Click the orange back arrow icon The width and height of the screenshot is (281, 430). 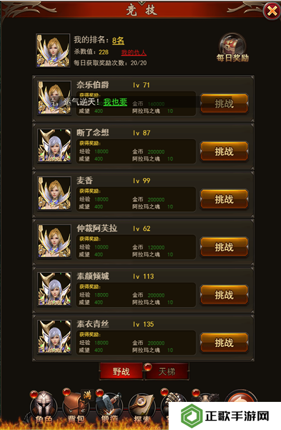(x=241, y=397)
